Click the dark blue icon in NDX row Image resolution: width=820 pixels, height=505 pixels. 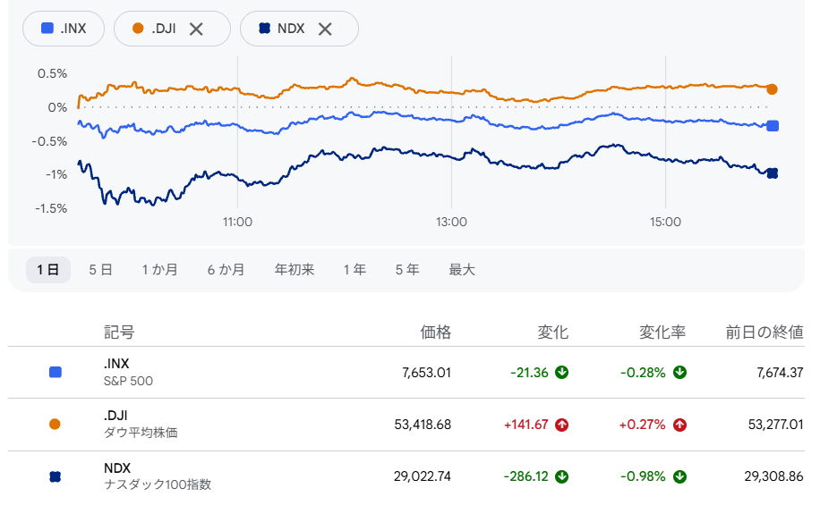click(x=55, y=476)
